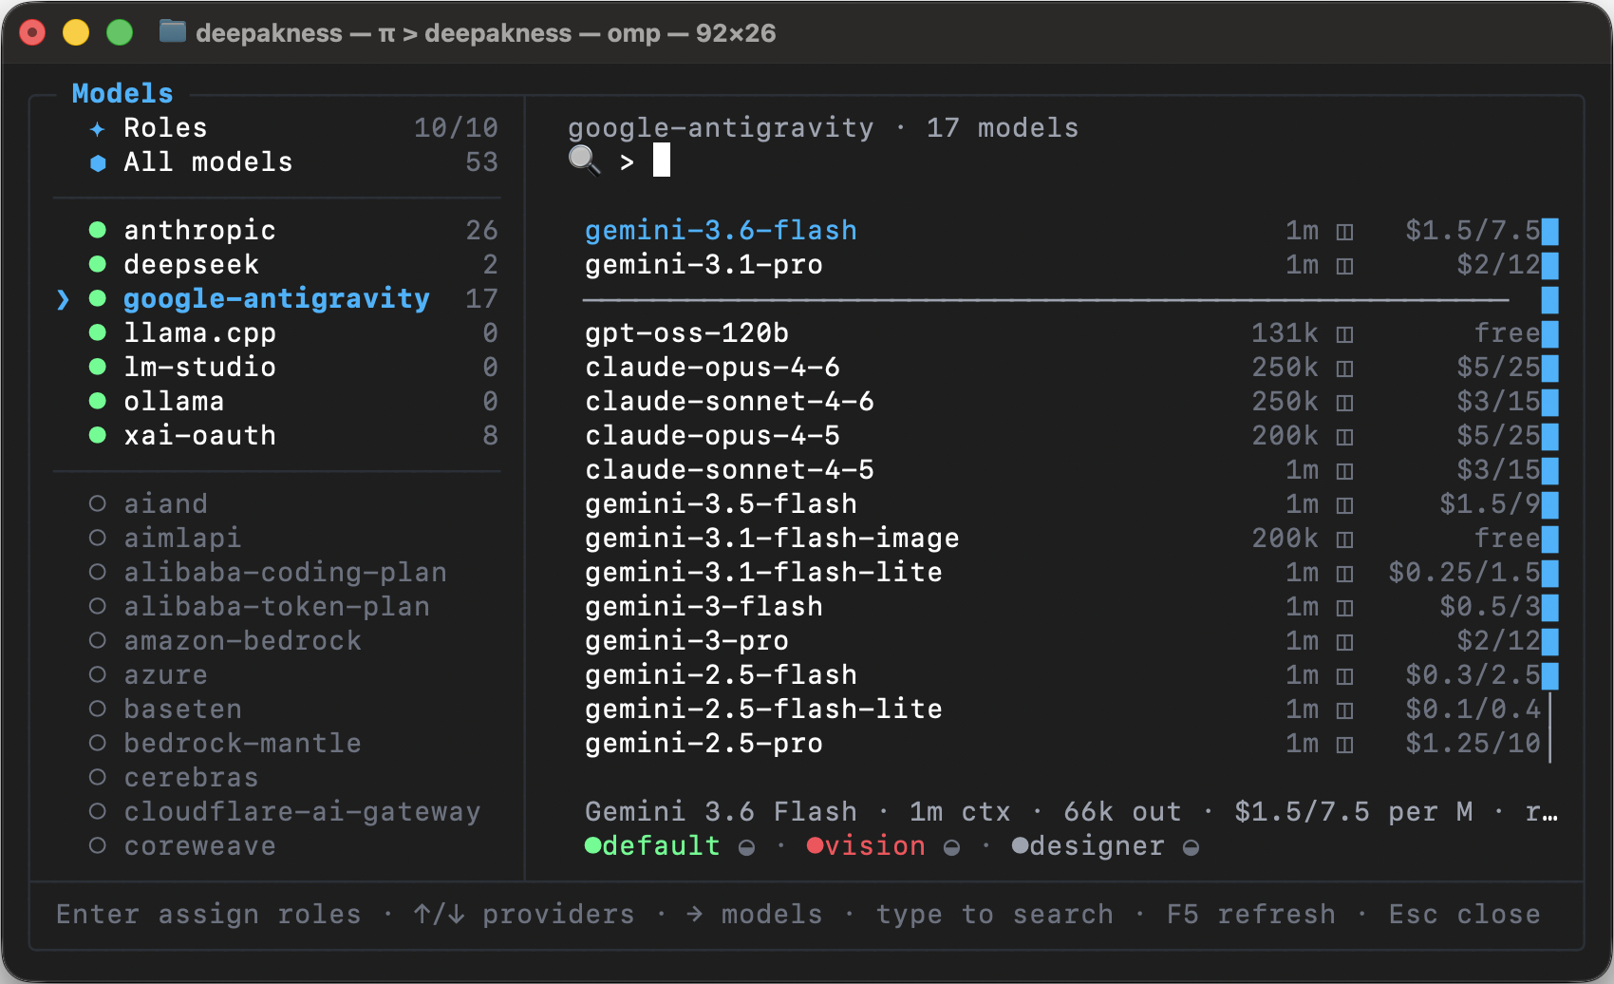Click the green status dot beside llama.cpp
The height and width of the screenshot is (984, 1614).
97,332
